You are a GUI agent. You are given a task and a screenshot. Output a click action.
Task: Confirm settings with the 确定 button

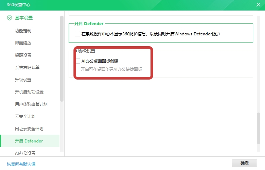click(244, 163)
